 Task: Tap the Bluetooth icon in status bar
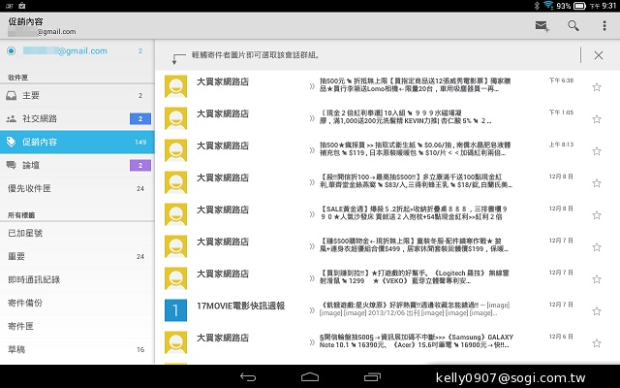click(x=537, y=6)
